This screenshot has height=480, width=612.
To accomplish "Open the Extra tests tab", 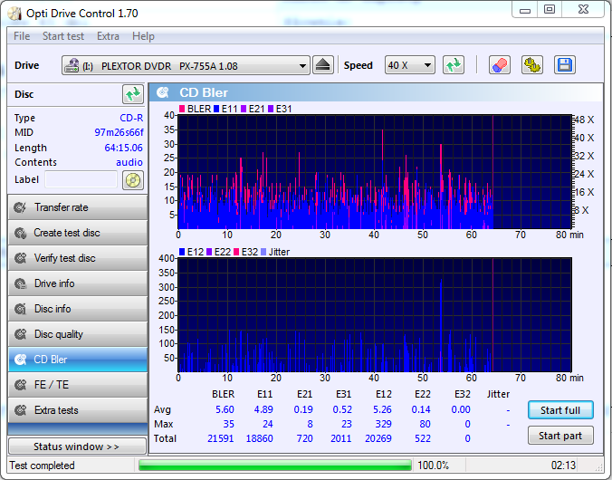I will tap(78, 410).
